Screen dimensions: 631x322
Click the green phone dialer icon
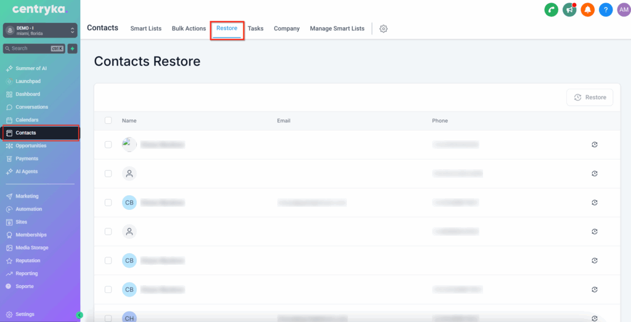[x=551, y=10]
